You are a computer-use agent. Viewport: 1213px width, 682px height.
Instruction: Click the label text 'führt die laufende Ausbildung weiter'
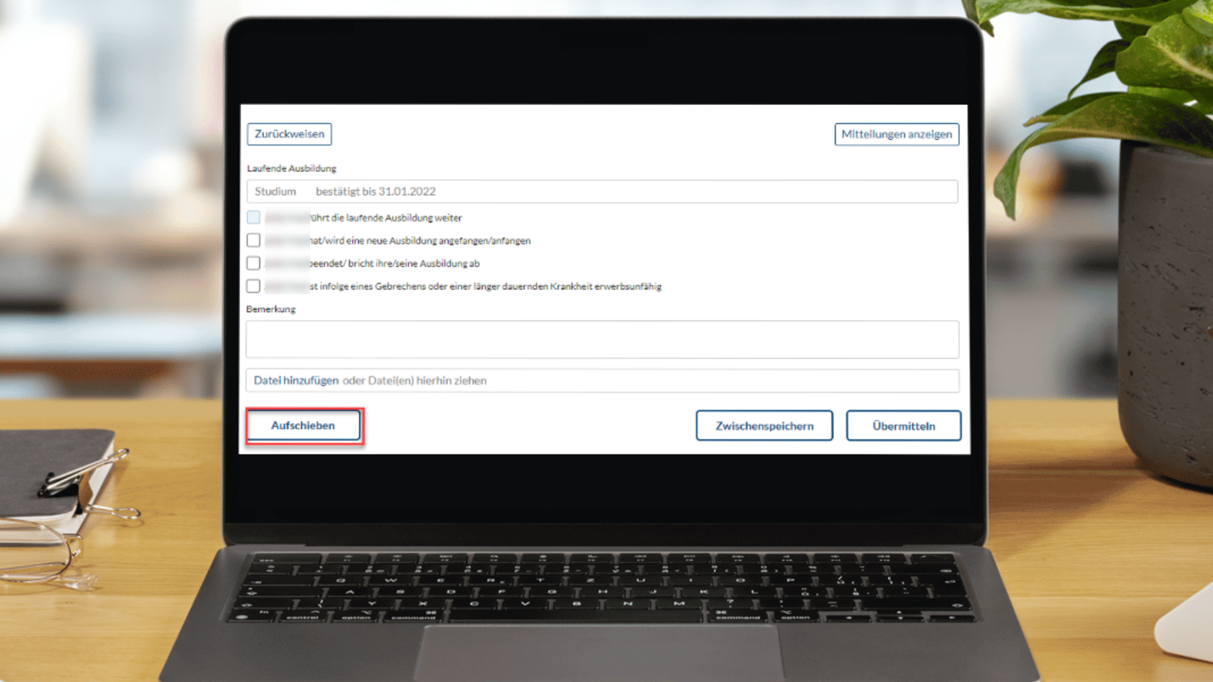pos(387,218)
